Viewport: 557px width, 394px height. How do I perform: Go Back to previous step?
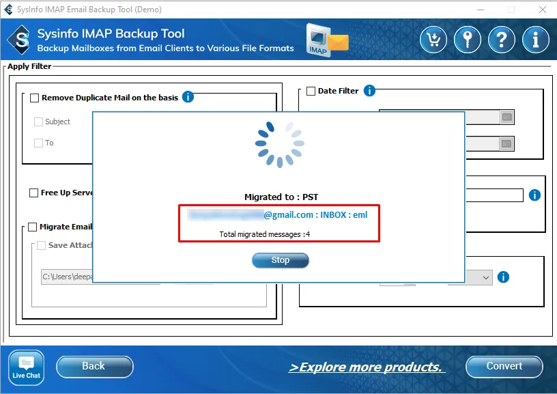click(94, 367)
